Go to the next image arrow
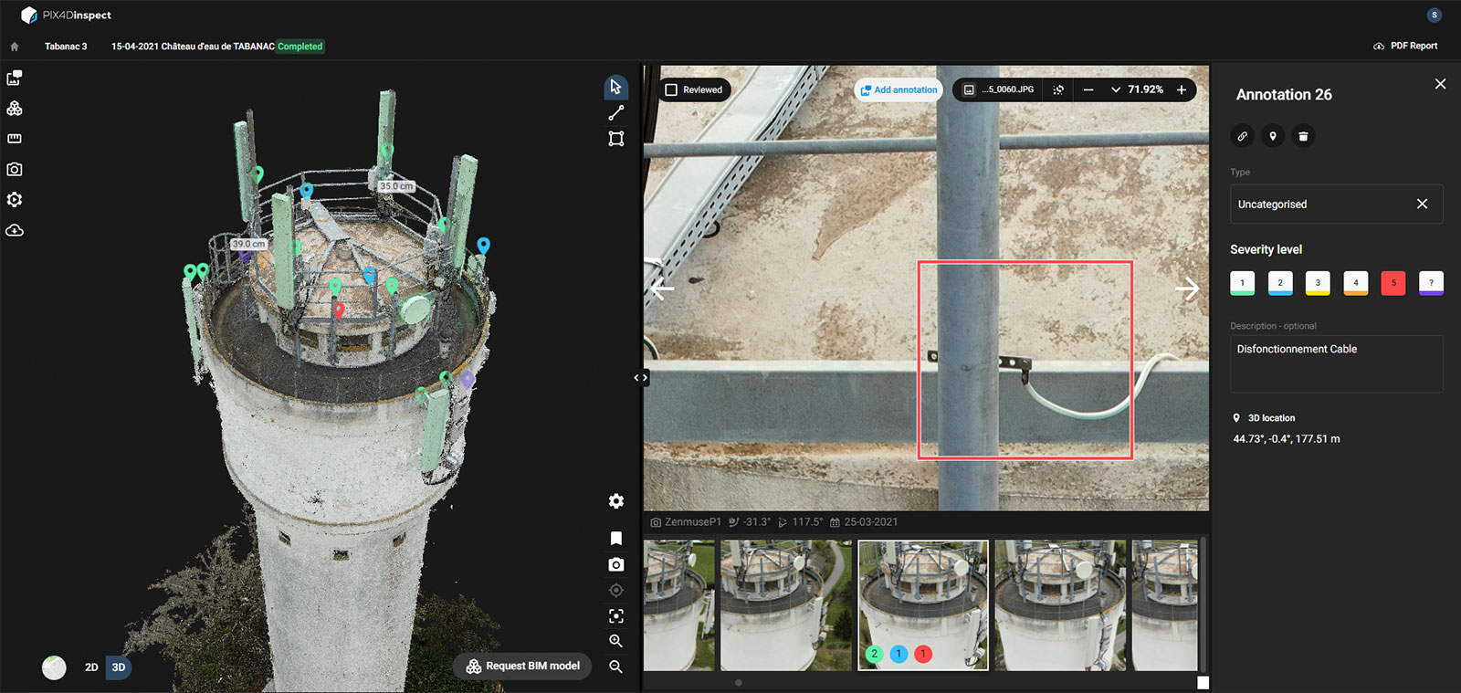1461x693 pixels. point(1187,289)
